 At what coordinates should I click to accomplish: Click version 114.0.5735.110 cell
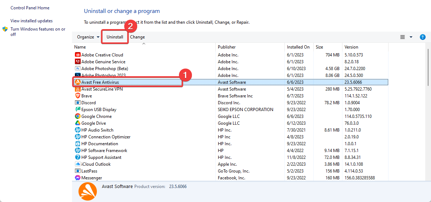click(358, 116)
